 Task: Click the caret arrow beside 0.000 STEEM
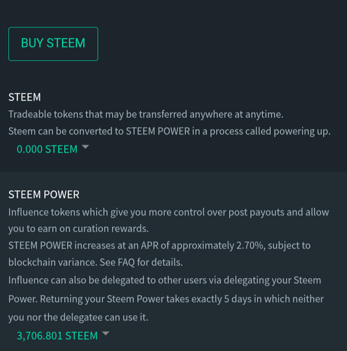pyautogui.click(x=86, y=146)
